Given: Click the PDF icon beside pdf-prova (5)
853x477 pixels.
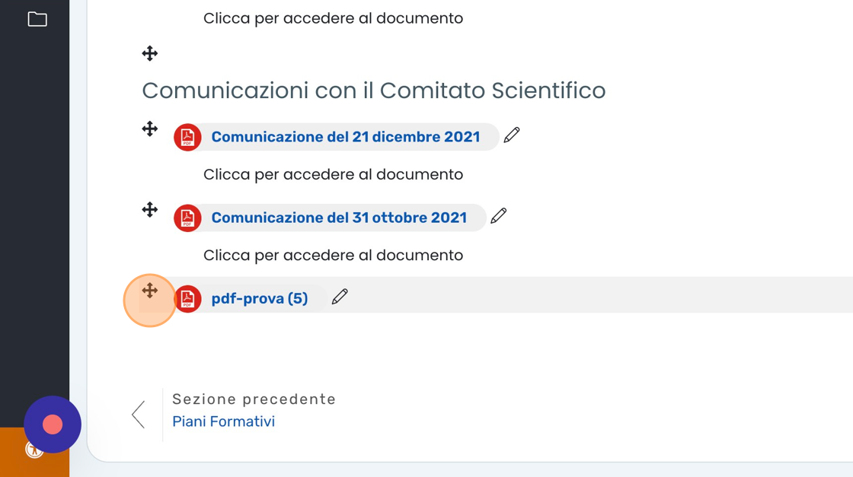Looking at the screenshot, I should point(187,298).
